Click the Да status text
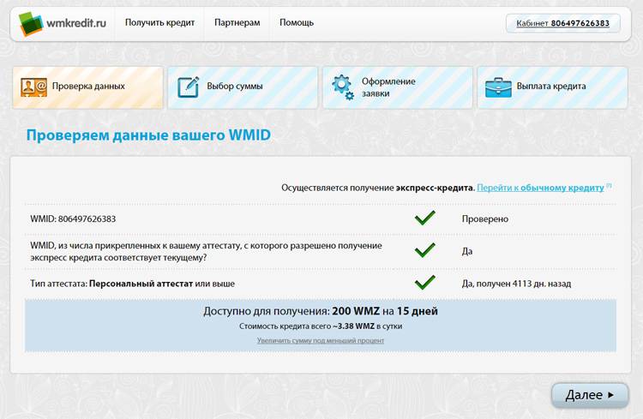643x419 pixels. pyautogui.click(x=467, y=251)
